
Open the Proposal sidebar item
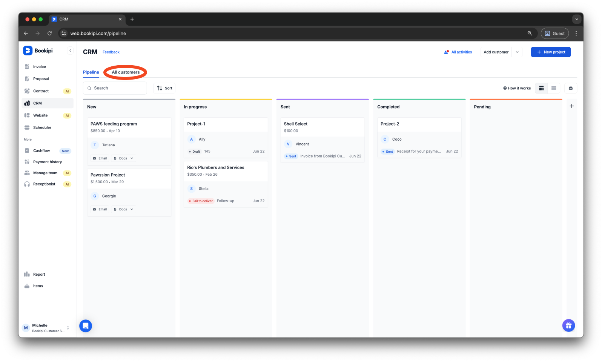tap(48, 79)
